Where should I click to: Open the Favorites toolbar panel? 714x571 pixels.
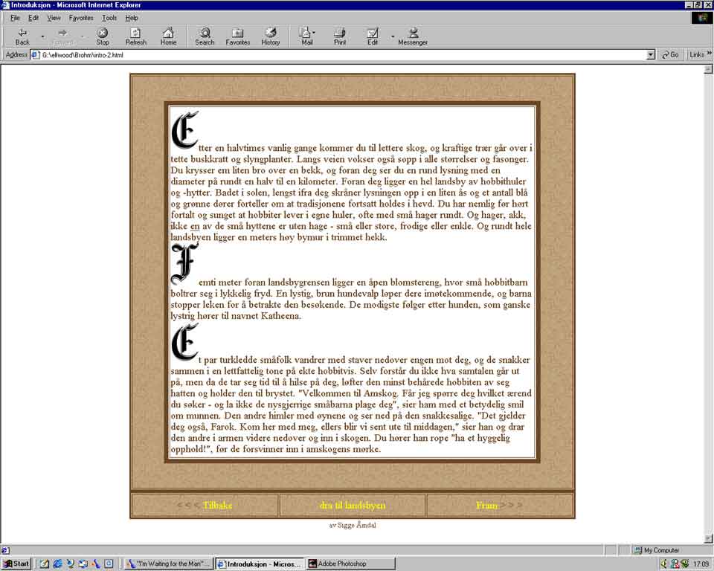(x=238, y=36)
